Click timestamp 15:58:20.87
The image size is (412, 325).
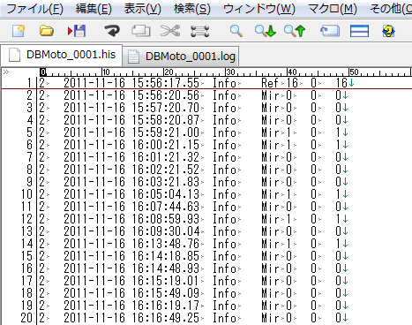pos(166,120)
